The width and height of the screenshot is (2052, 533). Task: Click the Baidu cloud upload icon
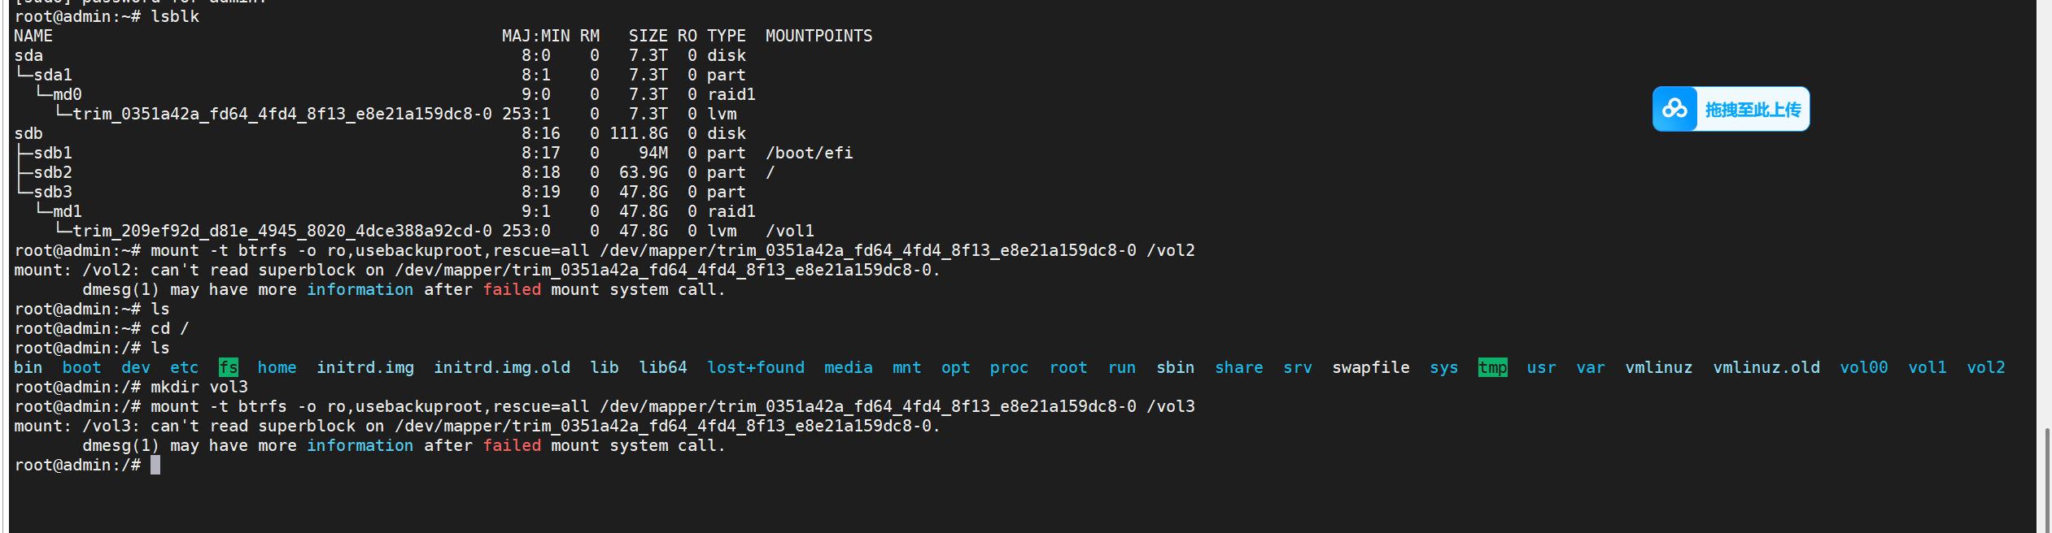click(x=1674, y=109)
